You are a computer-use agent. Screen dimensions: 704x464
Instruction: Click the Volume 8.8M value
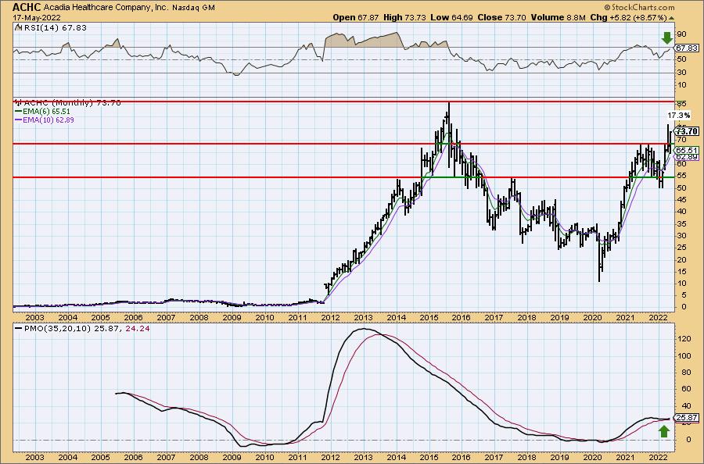click(558, 17)
